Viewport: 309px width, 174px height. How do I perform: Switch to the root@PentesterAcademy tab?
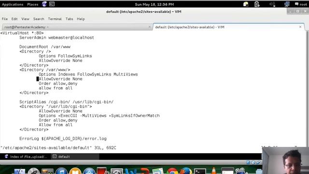(x=77, y=27)
